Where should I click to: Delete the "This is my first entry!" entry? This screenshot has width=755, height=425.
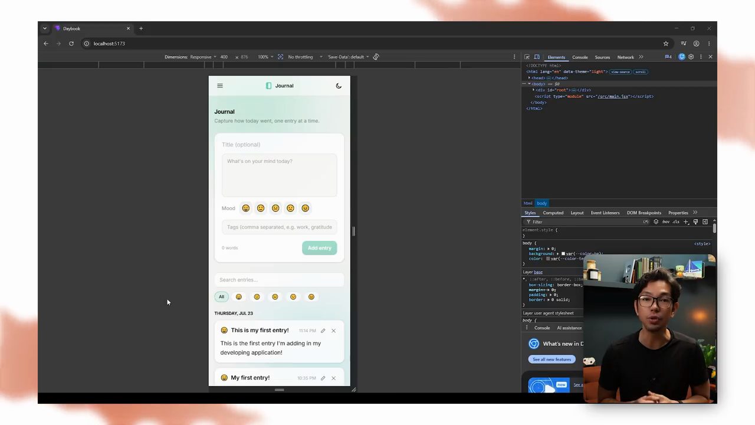pos(333,331)
